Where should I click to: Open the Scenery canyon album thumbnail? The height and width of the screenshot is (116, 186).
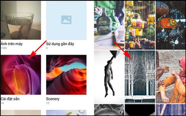(x=66, y=75)
